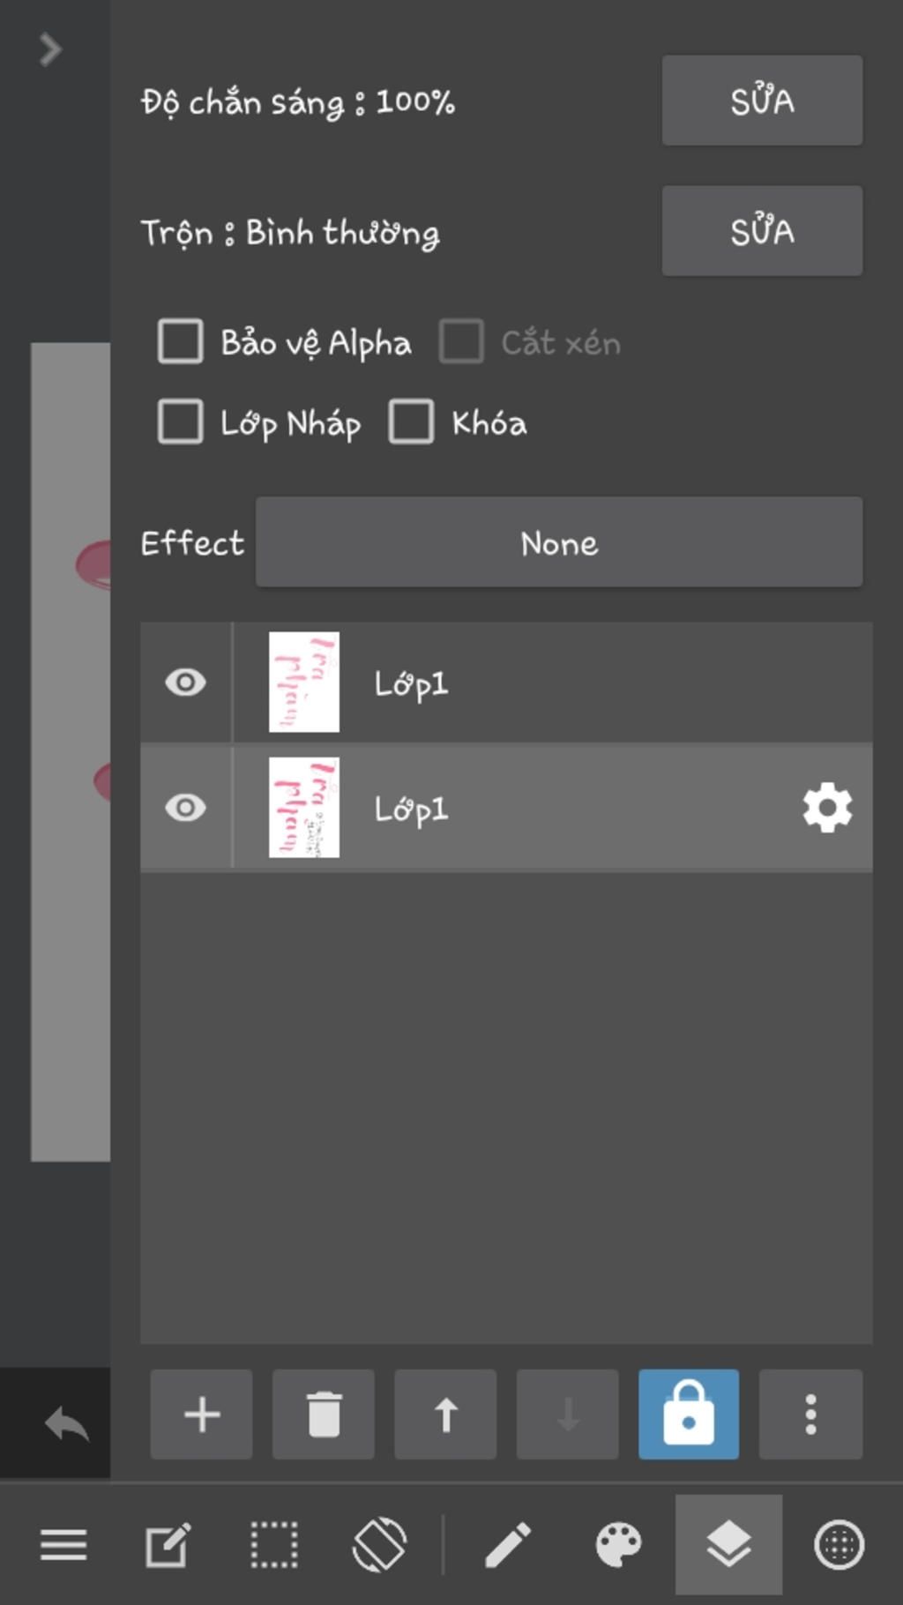Screen dimensions: 903x1605
Task: Open the dotted selection tool
Action: 274,1545
